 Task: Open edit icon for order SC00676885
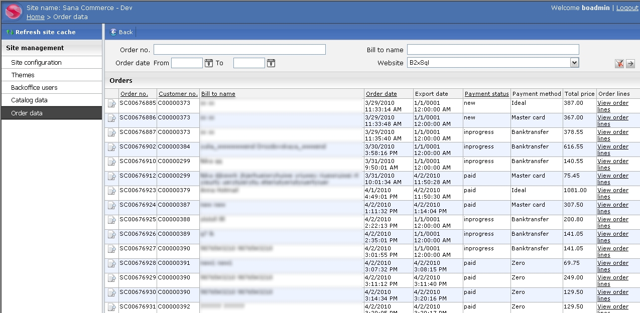(111, 104)
